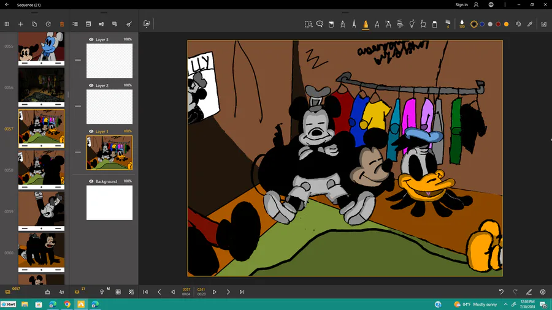
Task: Open layer list options icon
Action: coord(75,25)
